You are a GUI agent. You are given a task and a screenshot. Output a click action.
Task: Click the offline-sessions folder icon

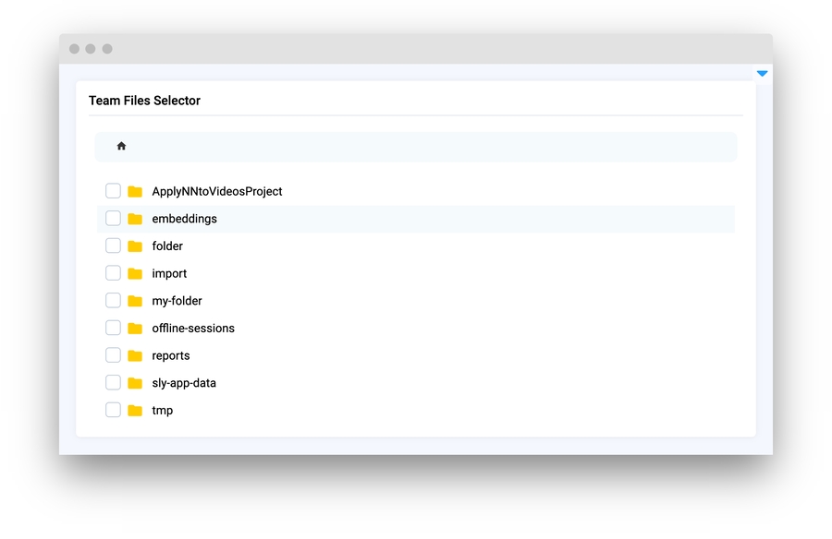(135, 329)
